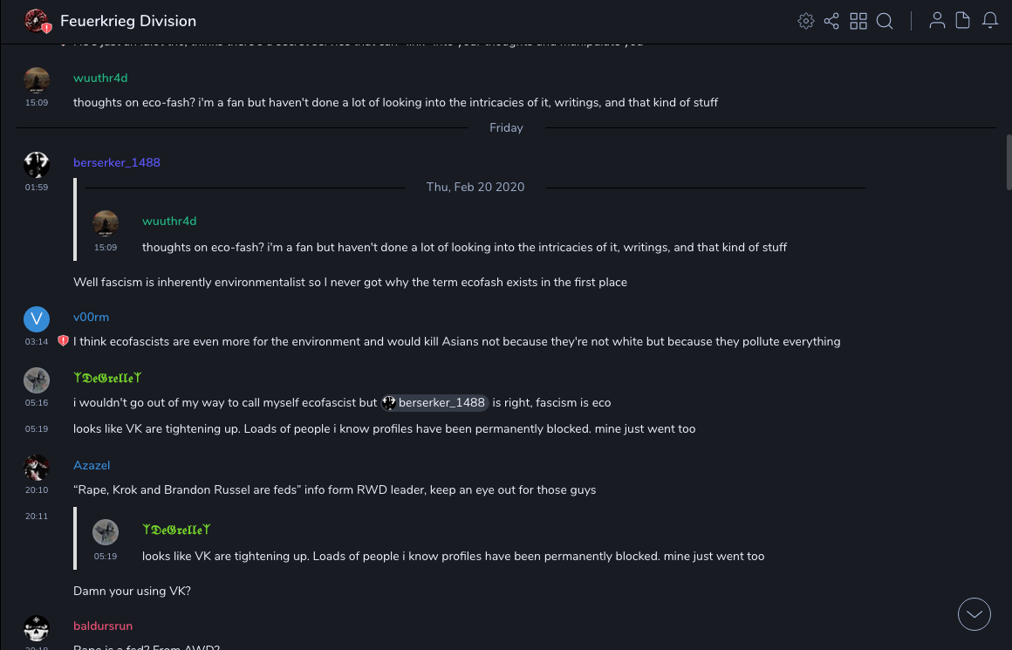Click the red warning badge beside v00rm's message

click(x=63, y=341)
